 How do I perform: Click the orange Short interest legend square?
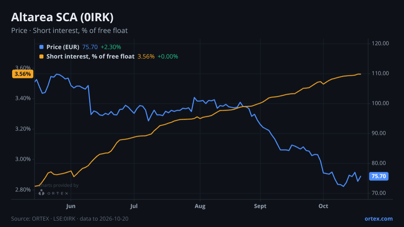click(x=41, y=56)
